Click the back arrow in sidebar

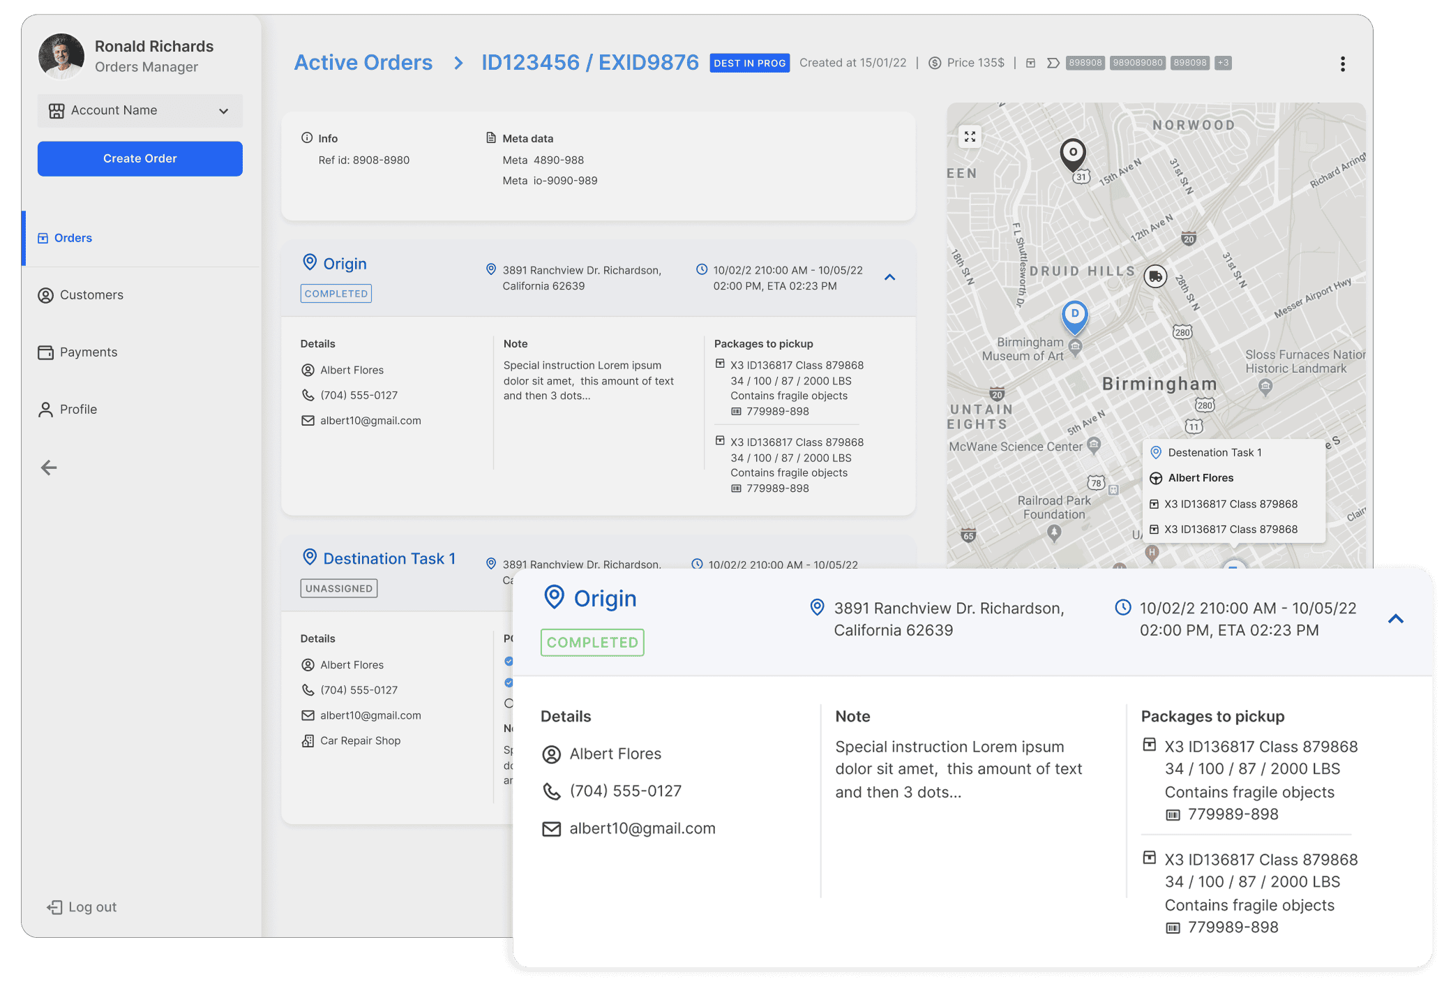click(x=49, y=468)
